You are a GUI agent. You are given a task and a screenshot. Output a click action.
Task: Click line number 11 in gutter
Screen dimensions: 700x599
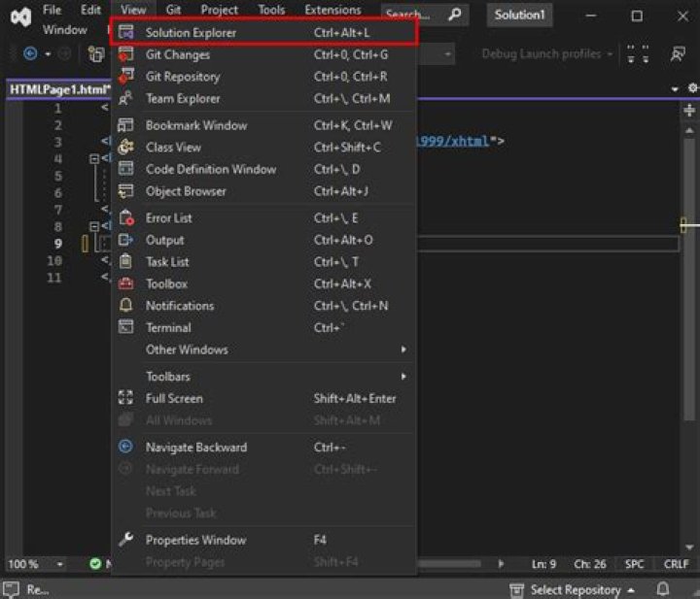[x=54, y=278]
